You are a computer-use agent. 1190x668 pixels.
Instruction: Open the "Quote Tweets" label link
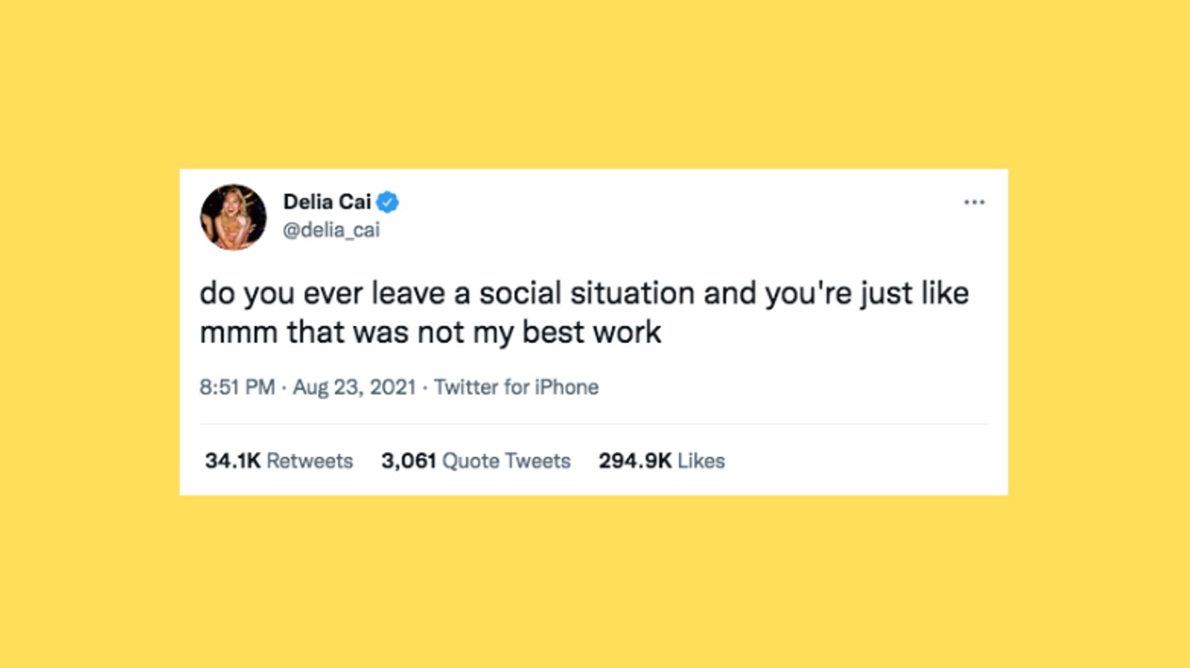click(506, 461)
